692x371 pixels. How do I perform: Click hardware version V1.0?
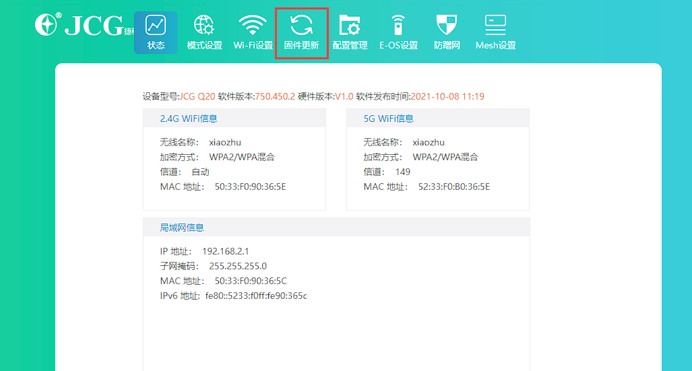point(344,96)
